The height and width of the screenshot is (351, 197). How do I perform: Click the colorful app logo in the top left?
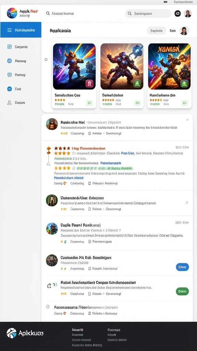(x=12, y=13)
